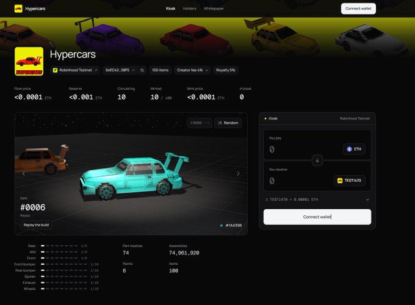Expand the 1 TEST1470 rate details chevron

click(367, 199)
